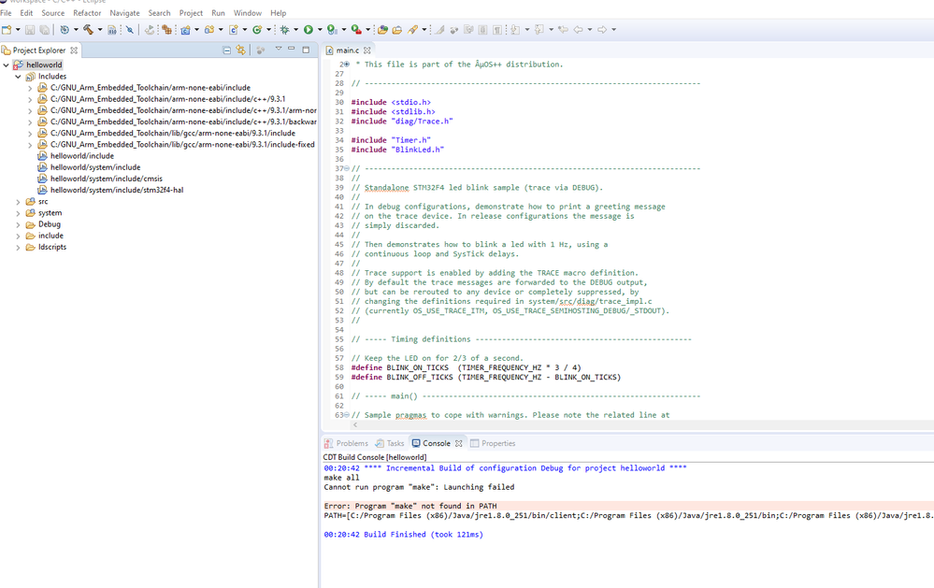Select the helloworld/system/include/cmsis include entry
Screen dimensions: 934x588
[106, 179]
